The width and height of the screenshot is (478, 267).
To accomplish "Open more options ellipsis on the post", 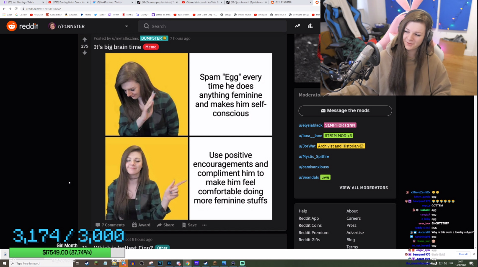I will pyautogui.click(x=204, y=225).
